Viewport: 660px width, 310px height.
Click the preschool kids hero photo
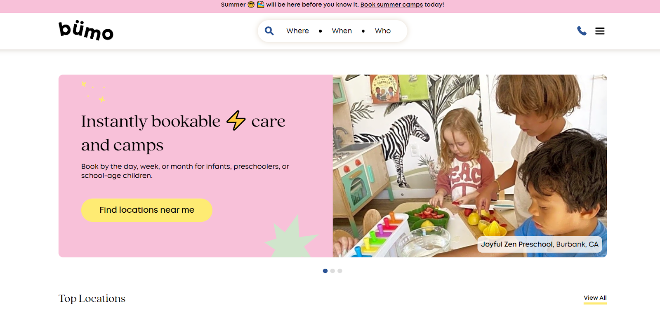[x=469, y=166]
